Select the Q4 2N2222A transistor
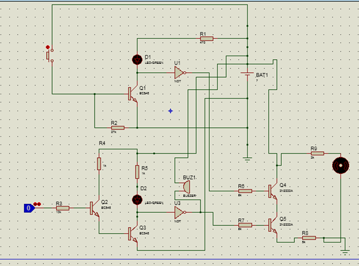This screenshot has height=266, width=359. click(x=273, y=191)
